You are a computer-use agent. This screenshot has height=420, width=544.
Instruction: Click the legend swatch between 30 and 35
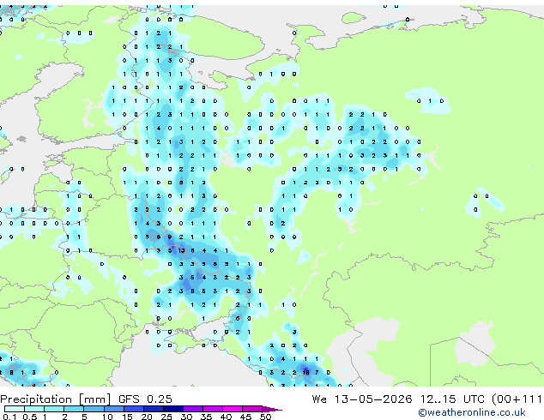(192, 409)
